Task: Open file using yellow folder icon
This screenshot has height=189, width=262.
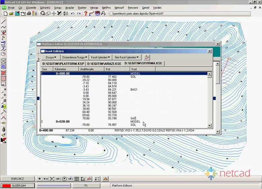Action: pyautogui.click(x=11, y=13)
